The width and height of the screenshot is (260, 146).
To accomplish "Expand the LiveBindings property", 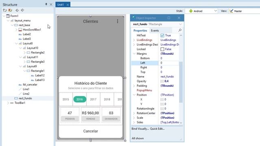I will click(134, 40).
